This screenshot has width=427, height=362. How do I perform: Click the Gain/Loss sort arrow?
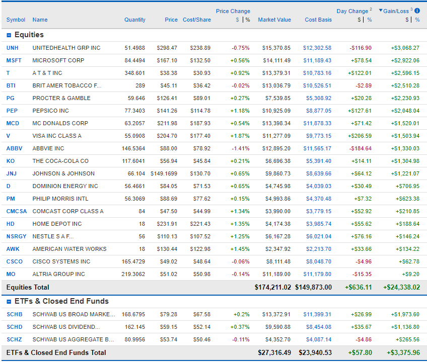point(381,11)
